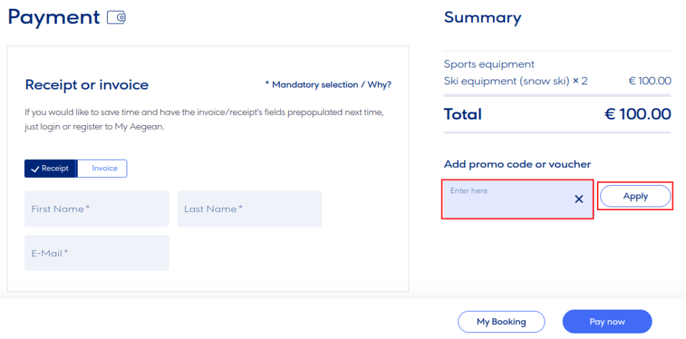The image size is (686, 339).
Task: Open the Mandatory selection / Why? link
Action: click(x=328, y=85)
